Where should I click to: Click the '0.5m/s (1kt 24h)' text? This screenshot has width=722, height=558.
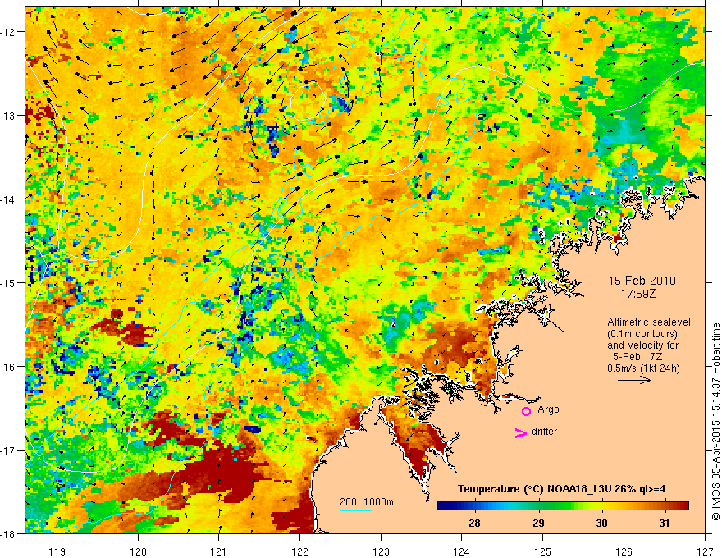tap(643, 368)
